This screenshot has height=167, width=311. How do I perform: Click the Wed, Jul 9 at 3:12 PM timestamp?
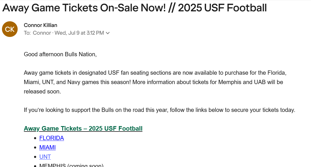pos(79,33)
